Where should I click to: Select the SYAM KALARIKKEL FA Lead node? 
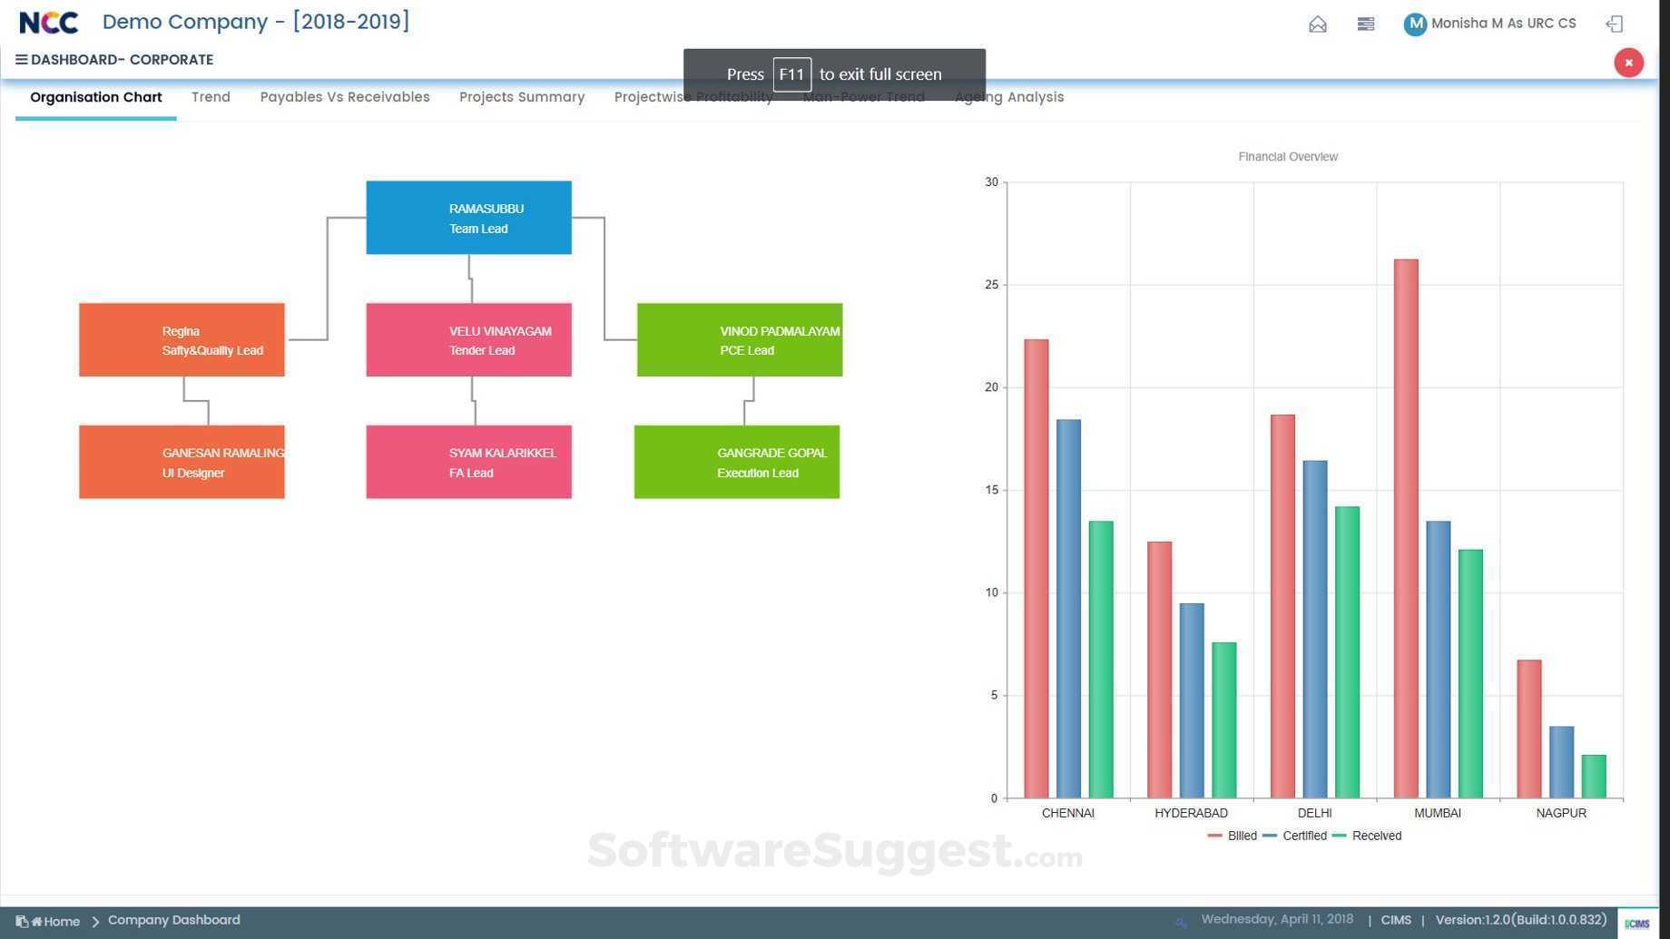pos(469,462)
